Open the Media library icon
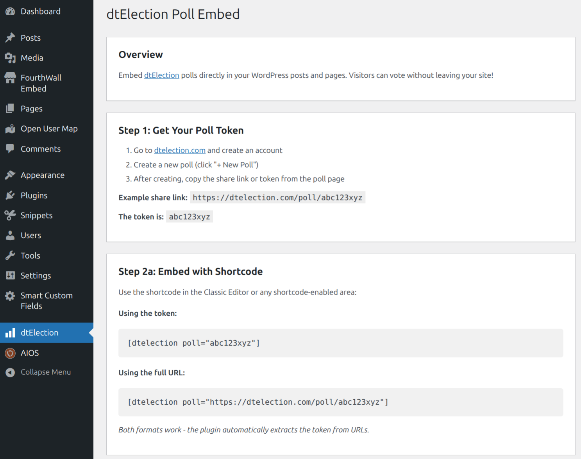 click(10, 57)
